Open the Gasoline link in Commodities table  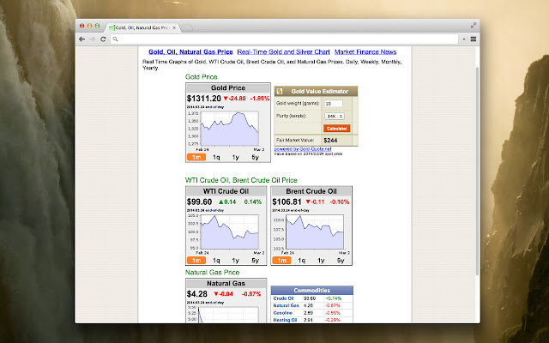coord(282,313)
